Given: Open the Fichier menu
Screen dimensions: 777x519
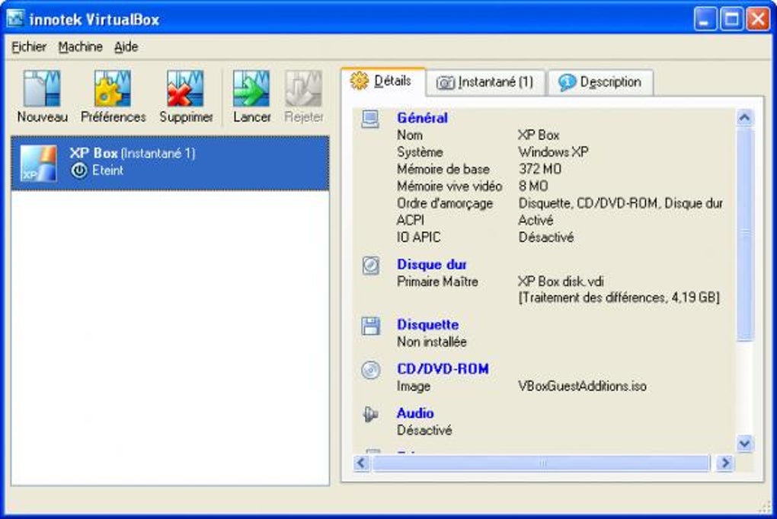Looking at the screenshot, I should click(x=29, y=47).
